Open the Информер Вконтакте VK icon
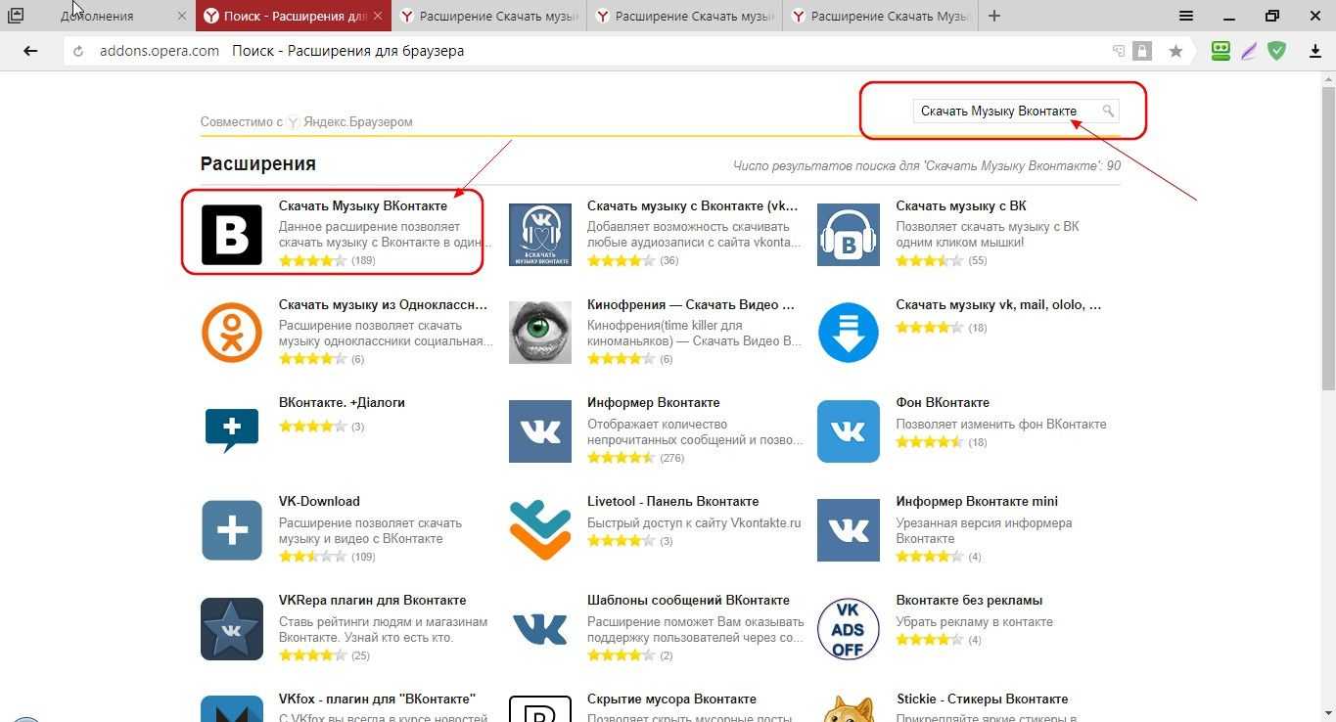This screenshot has width=1336, height=722. [x=540, y=431]
